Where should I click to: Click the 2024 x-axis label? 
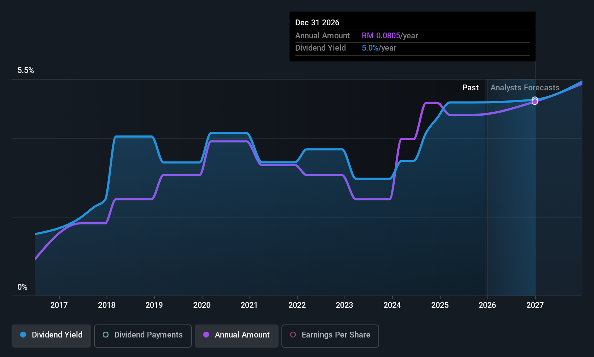point(392,305)
